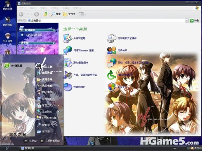Click the Windows logo throbber in menu bar
202x151 pixels.
pyautogui.click(x=197, y=8)
